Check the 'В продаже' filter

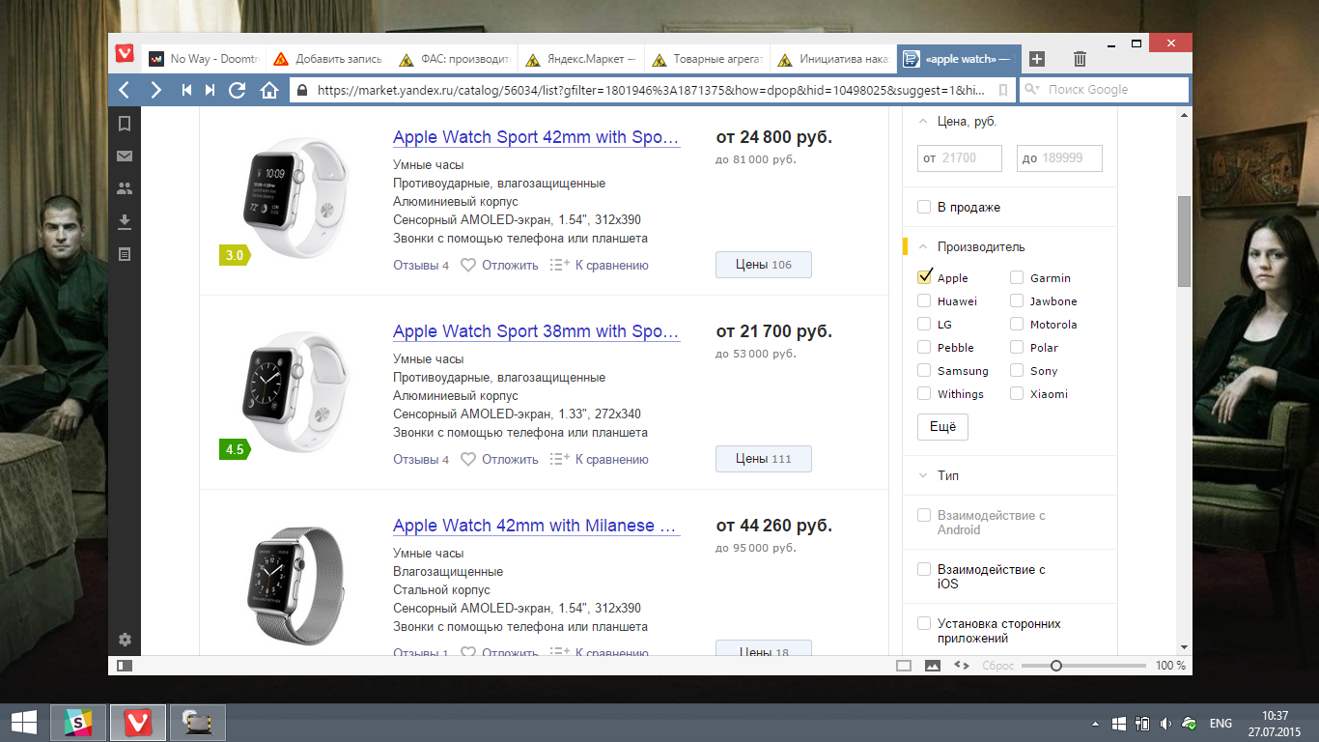point(924,207)
